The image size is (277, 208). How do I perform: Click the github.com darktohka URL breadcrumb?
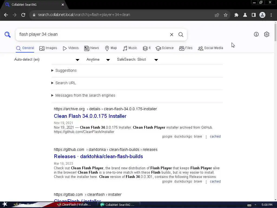pos(106,149)
